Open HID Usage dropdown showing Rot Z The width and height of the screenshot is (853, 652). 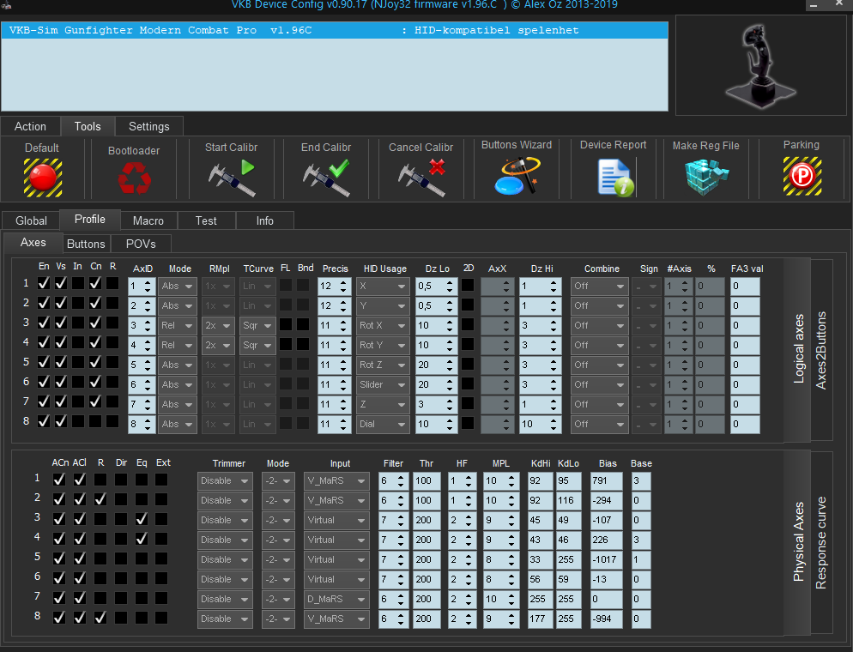click(383, 365)
